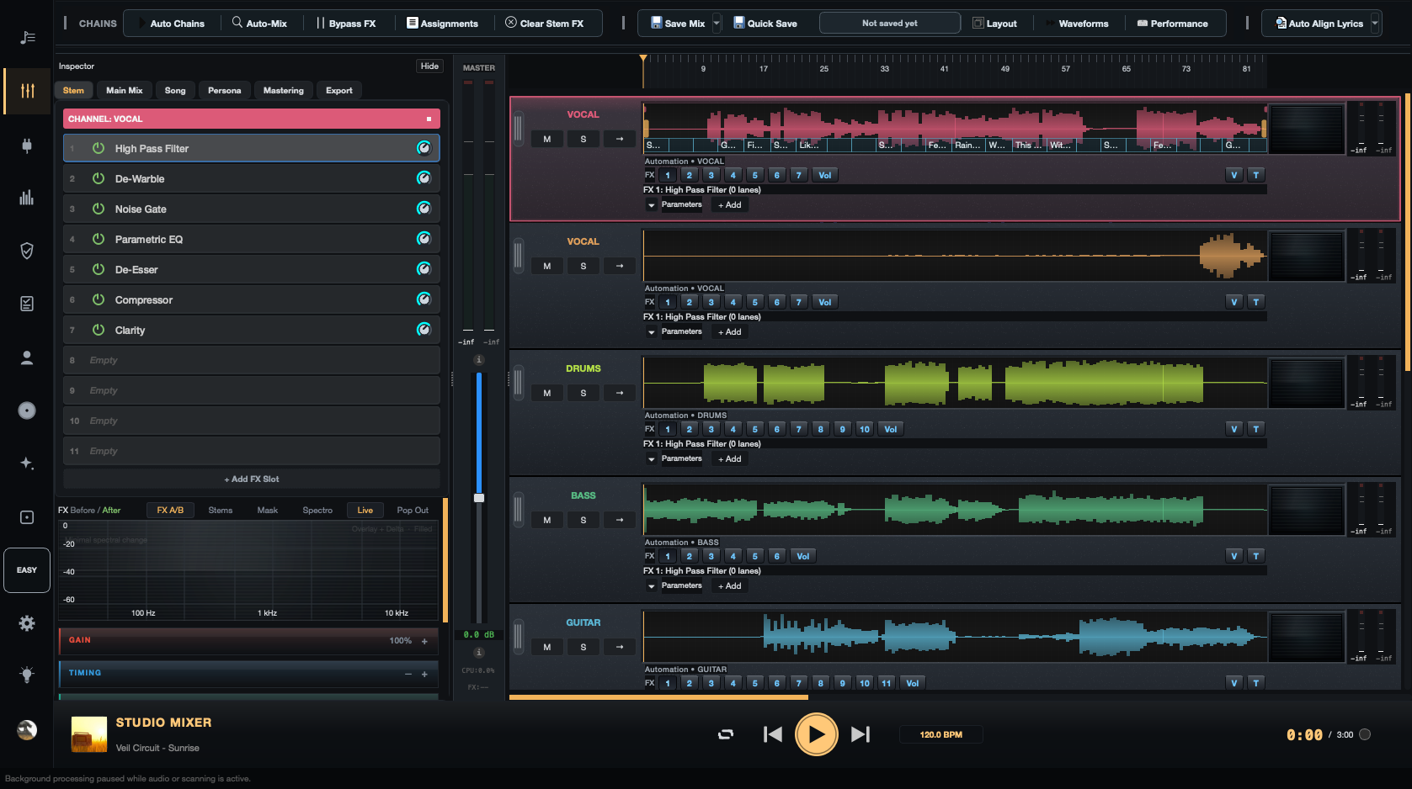Open the disc sidebar icon
The image size is (1412, 789).
tap(27, 410)
